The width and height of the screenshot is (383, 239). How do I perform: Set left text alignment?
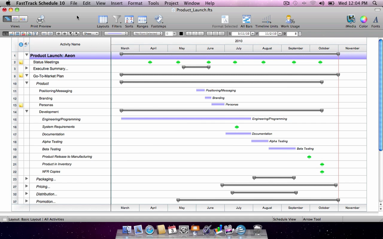209,33
